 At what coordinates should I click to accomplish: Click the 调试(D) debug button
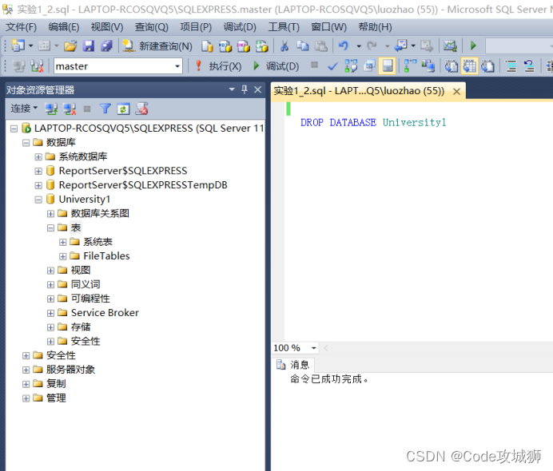[x=276, y=66]
